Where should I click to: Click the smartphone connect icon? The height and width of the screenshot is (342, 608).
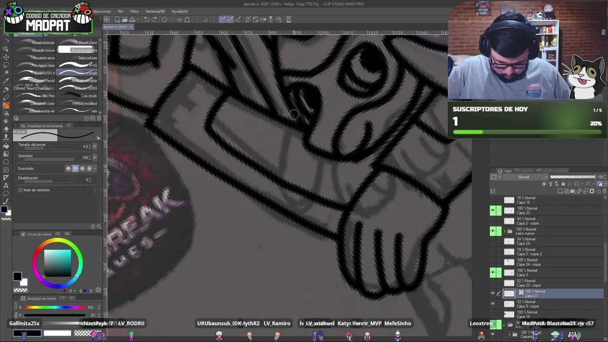[289, 19]
